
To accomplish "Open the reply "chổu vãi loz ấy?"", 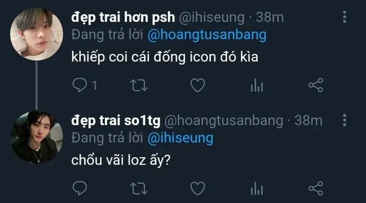I will (x=121, y=161).
